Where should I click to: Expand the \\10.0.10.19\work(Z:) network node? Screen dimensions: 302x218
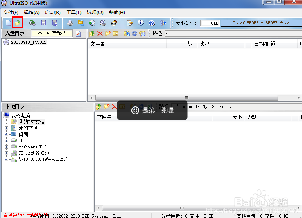pos(7,159)
